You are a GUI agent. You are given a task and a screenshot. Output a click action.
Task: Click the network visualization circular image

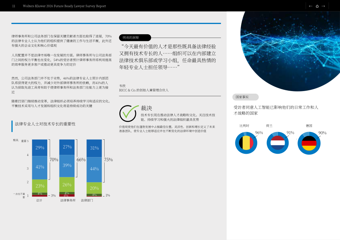pyautogui.click(x=290, y=51)
